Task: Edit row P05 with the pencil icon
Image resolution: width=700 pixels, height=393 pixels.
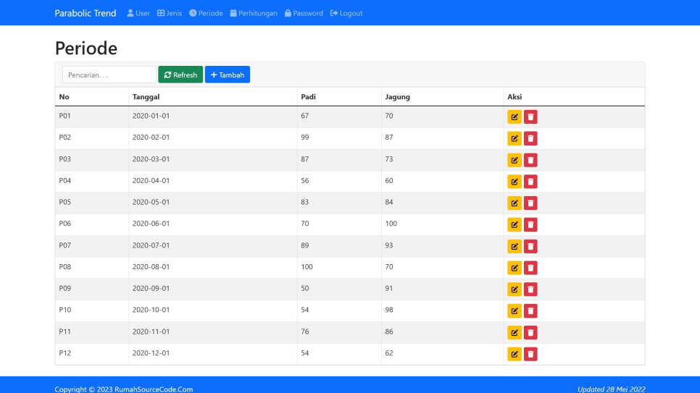Action: (x=514, y=203)
